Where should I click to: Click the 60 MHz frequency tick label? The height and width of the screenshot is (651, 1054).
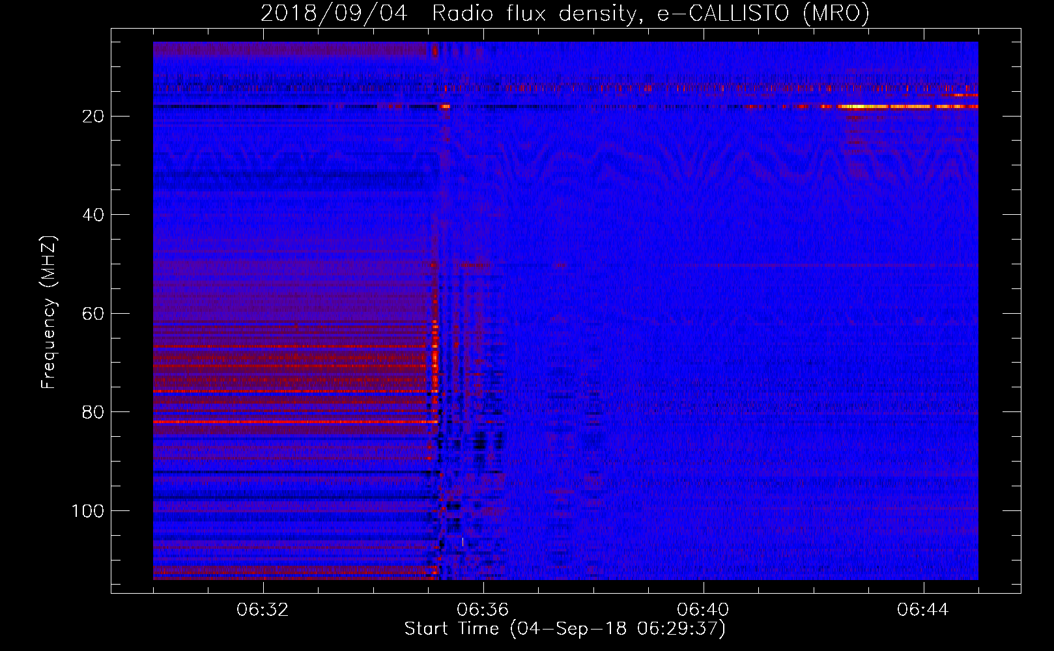[x=93, y=314]
